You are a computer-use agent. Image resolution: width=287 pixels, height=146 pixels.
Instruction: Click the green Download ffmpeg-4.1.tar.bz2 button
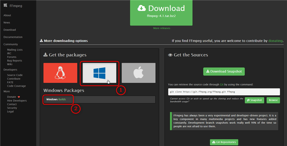(161, 12)
